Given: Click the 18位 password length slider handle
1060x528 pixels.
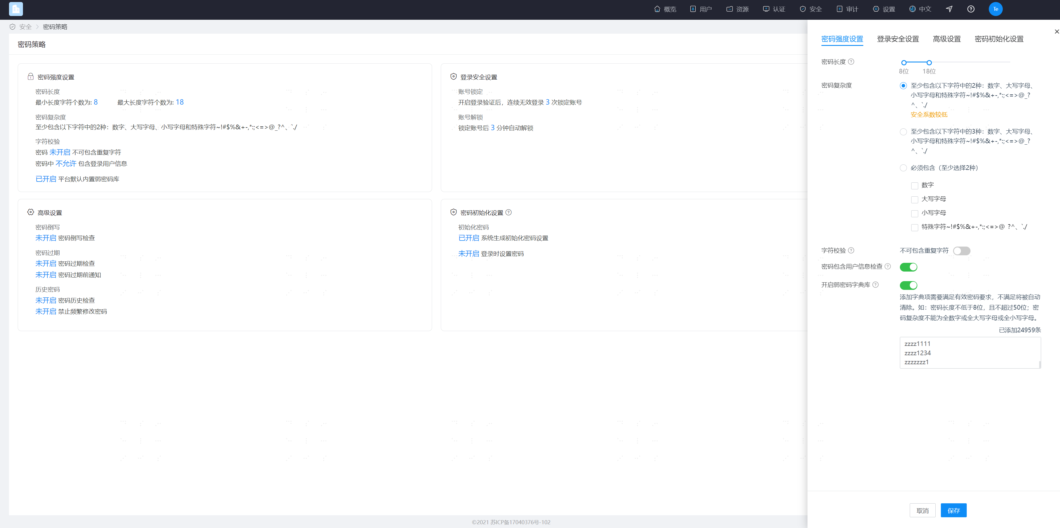Looking at the screenshot, I should point(929,62).
